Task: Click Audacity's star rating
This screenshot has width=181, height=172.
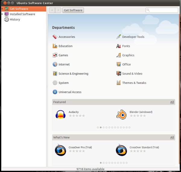Action: pyautogui.click(x=77, y=116)
